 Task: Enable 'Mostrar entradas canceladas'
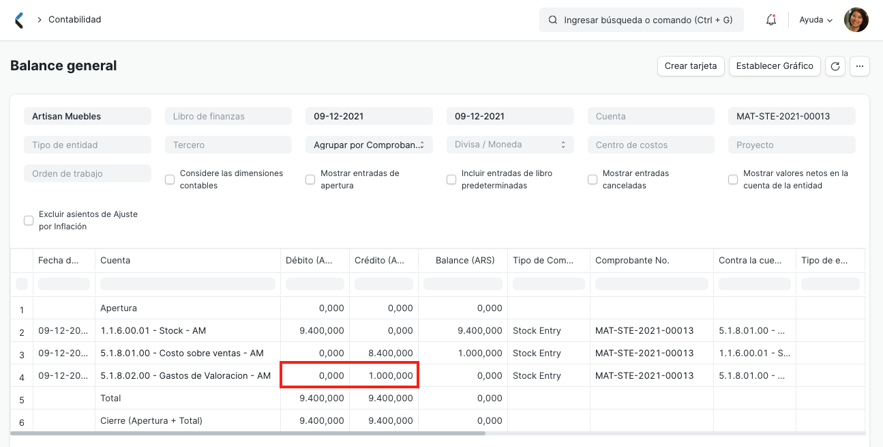pos(592,179)
